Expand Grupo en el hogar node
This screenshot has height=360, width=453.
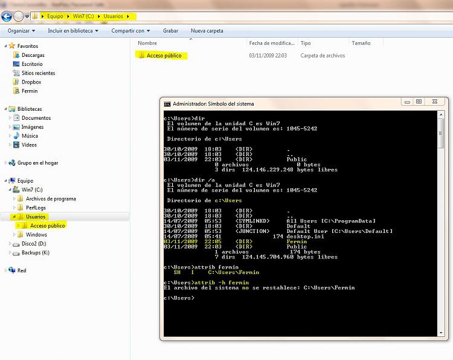tap(5, 163)
